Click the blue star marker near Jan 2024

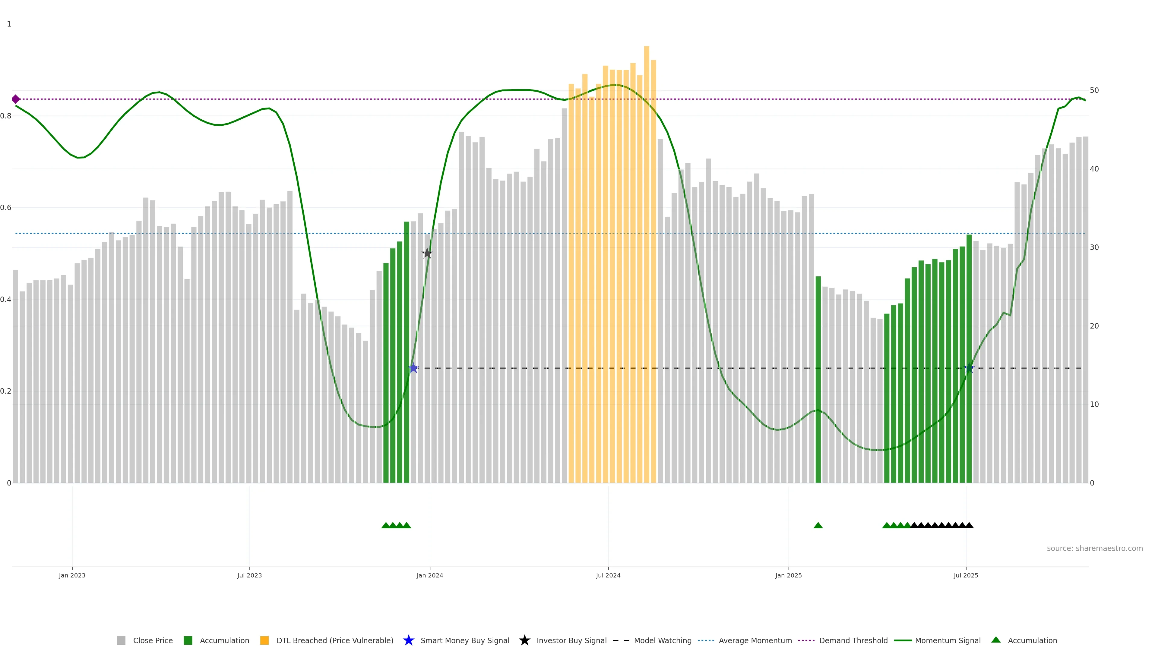[413, 368]
